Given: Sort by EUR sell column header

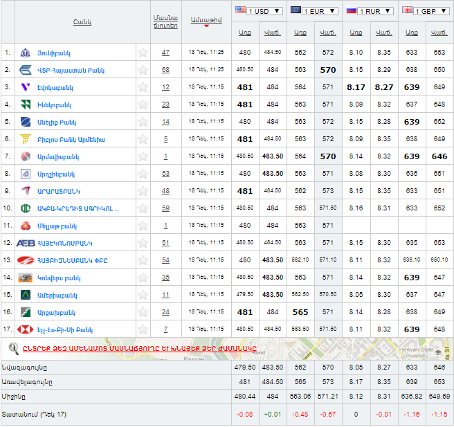Looking at the screenshot, I should 328,33.
